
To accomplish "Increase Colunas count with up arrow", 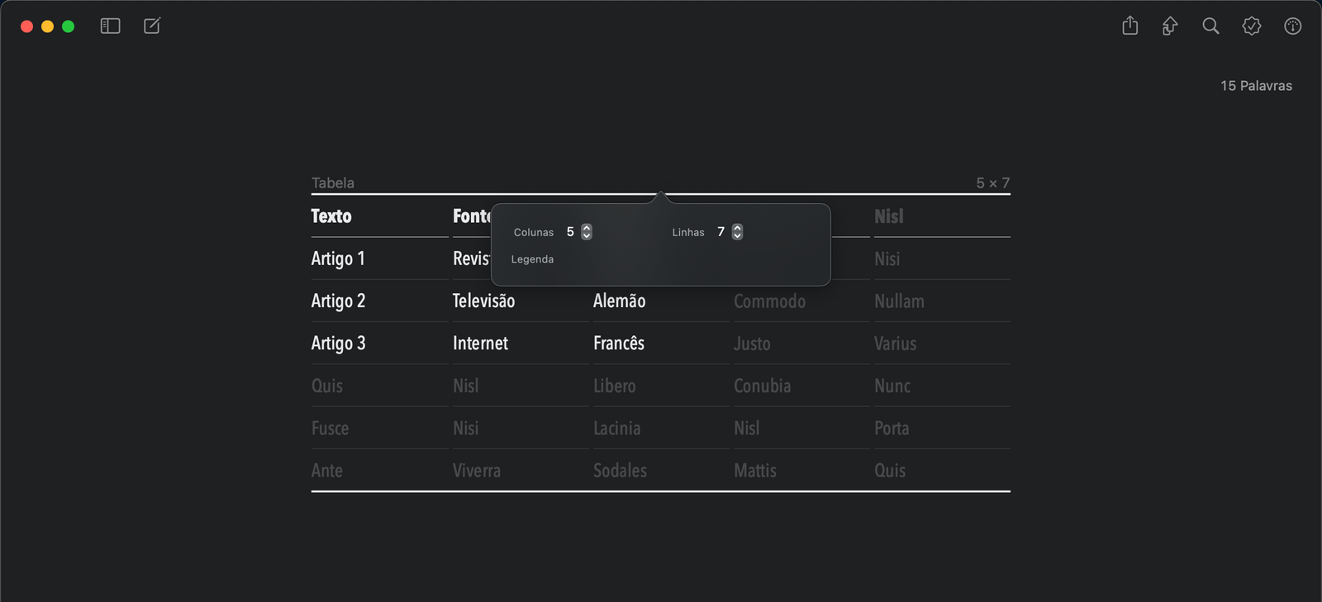I will (x=587, y=228).
